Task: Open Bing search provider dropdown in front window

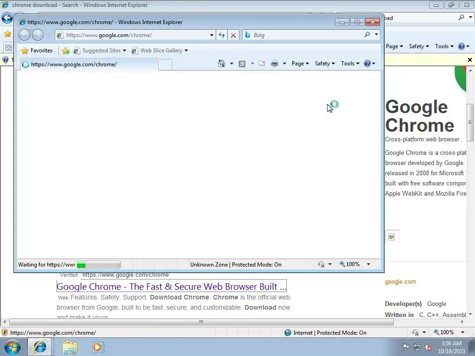Action: click(x=376, y=34)
